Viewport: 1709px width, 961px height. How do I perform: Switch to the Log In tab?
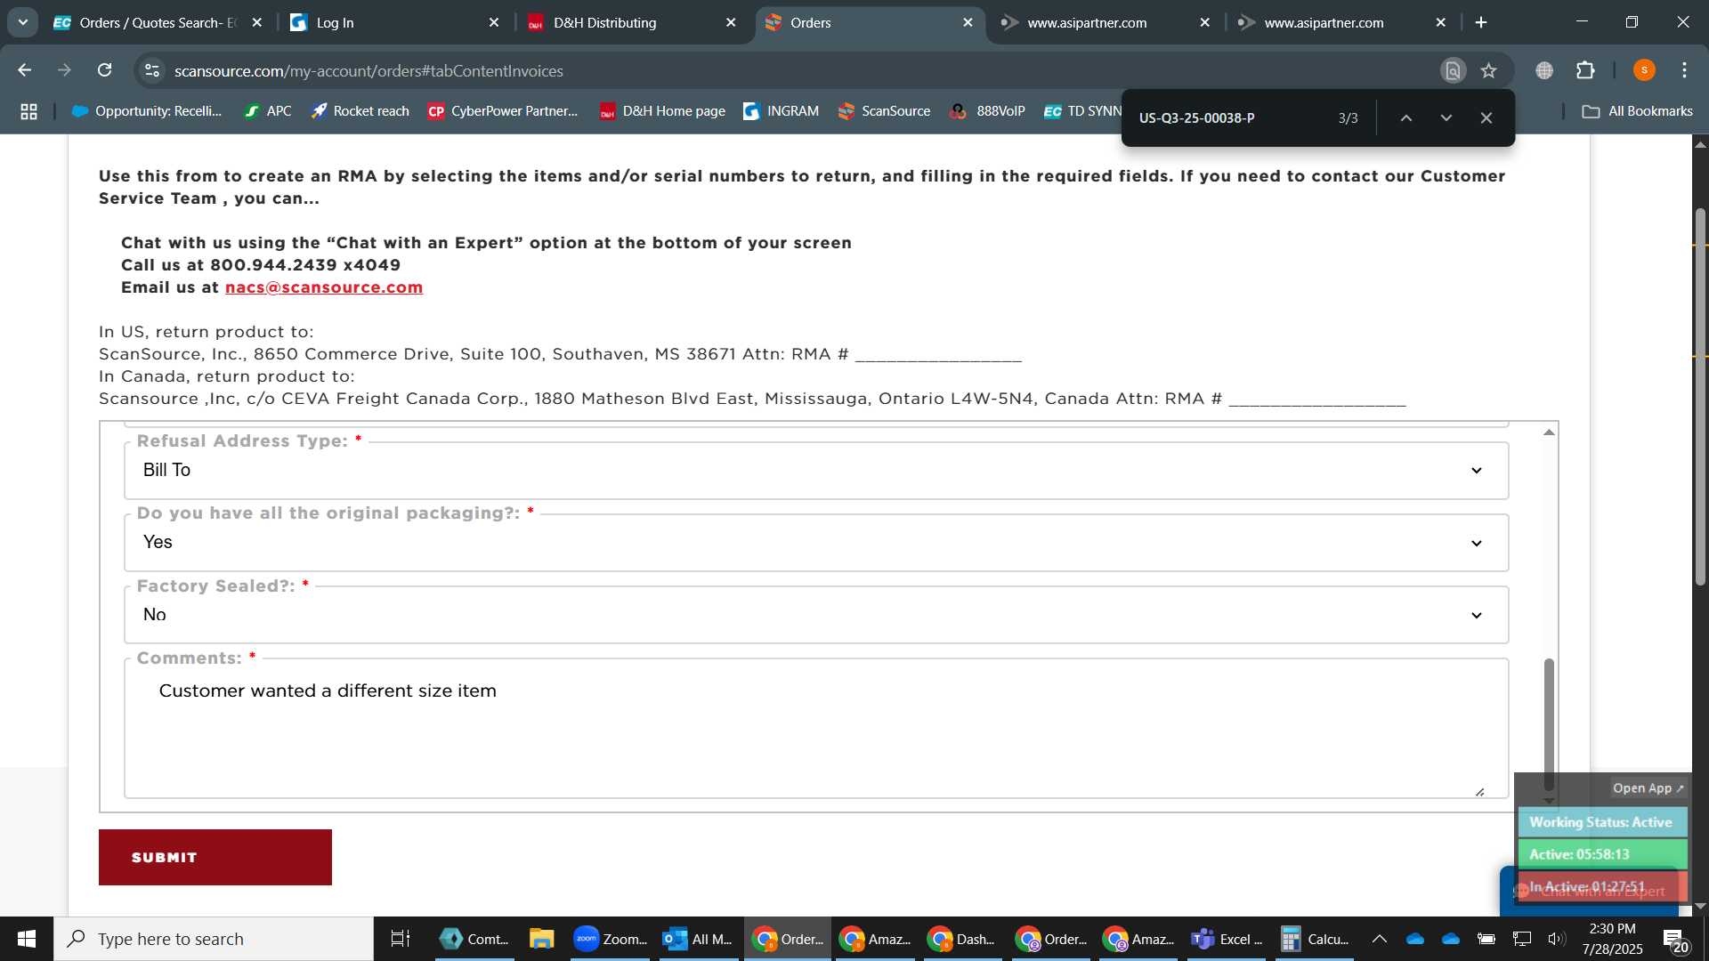(x=396, y=22)
